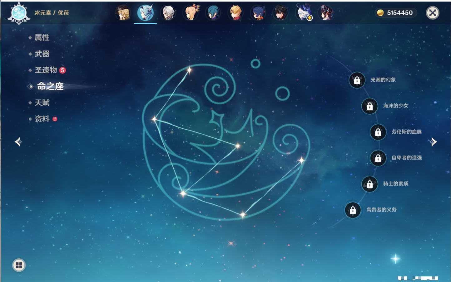Go to next character with right arrow
The height and width of the screenshot is (282, 451).
point(433,142)
